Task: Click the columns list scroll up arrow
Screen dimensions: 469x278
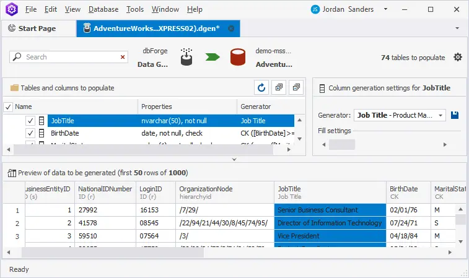Action: click(x=299, y=120)
